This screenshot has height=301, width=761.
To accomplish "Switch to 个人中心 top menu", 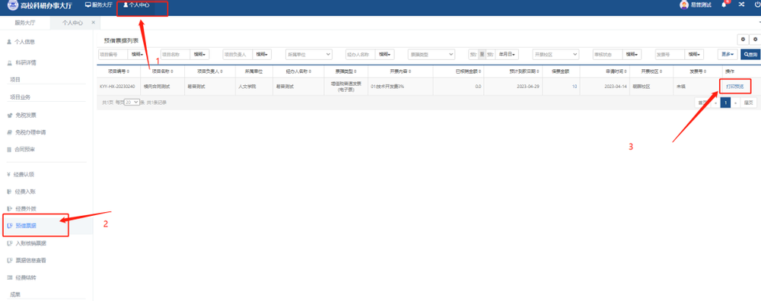I will tap(136, 5).
